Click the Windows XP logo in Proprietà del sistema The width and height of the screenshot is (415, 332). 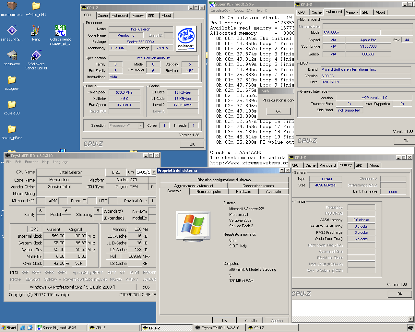(193, 226)
